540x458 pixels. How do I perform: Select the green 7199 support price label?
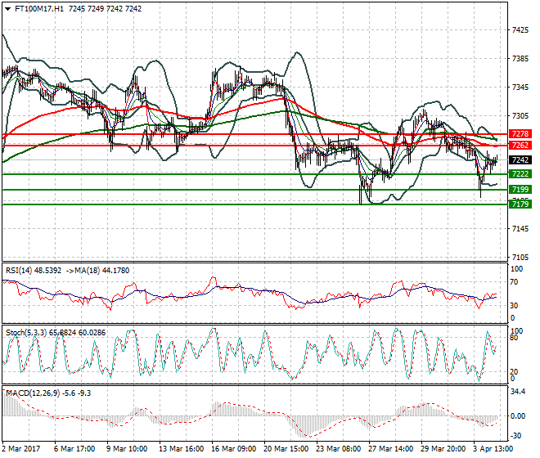point(520,190)
